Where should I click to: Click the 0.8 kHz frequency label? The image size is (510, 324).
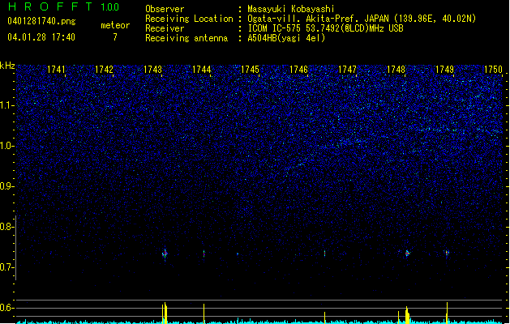click(6, 227)
